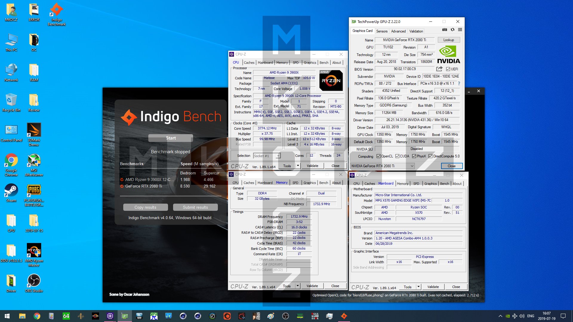Image resolution: width=573 pixels, height=322 pixels.
Task: Toggle the OpenCL checkbox
Action: 378,156
